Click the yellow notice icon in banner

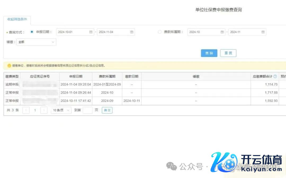(x=9, y=66)
